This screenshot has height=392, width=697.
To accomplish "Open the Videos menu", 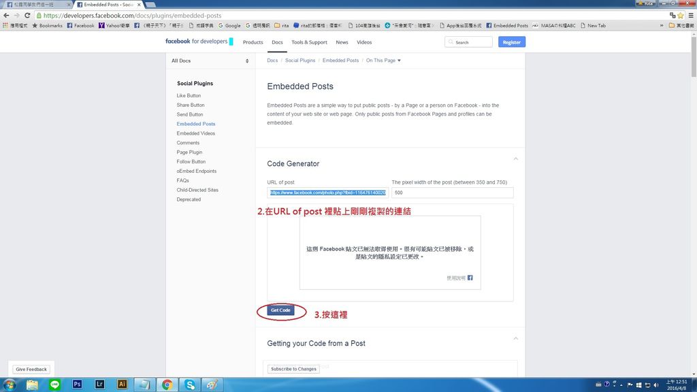I will pyautogui.click(x=364, y=42).
